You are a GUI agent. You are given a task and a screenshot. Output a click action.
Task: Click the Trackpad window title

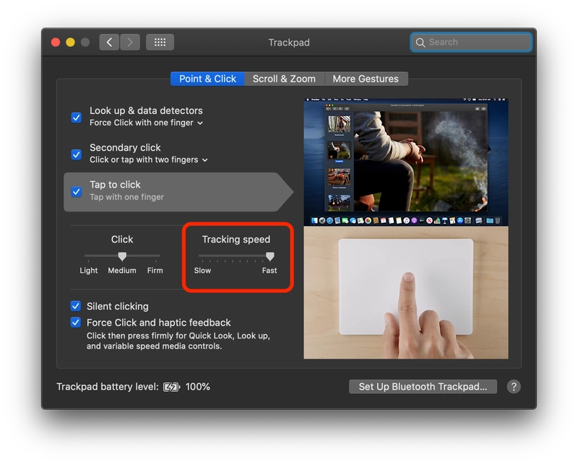tap(289, 43)
